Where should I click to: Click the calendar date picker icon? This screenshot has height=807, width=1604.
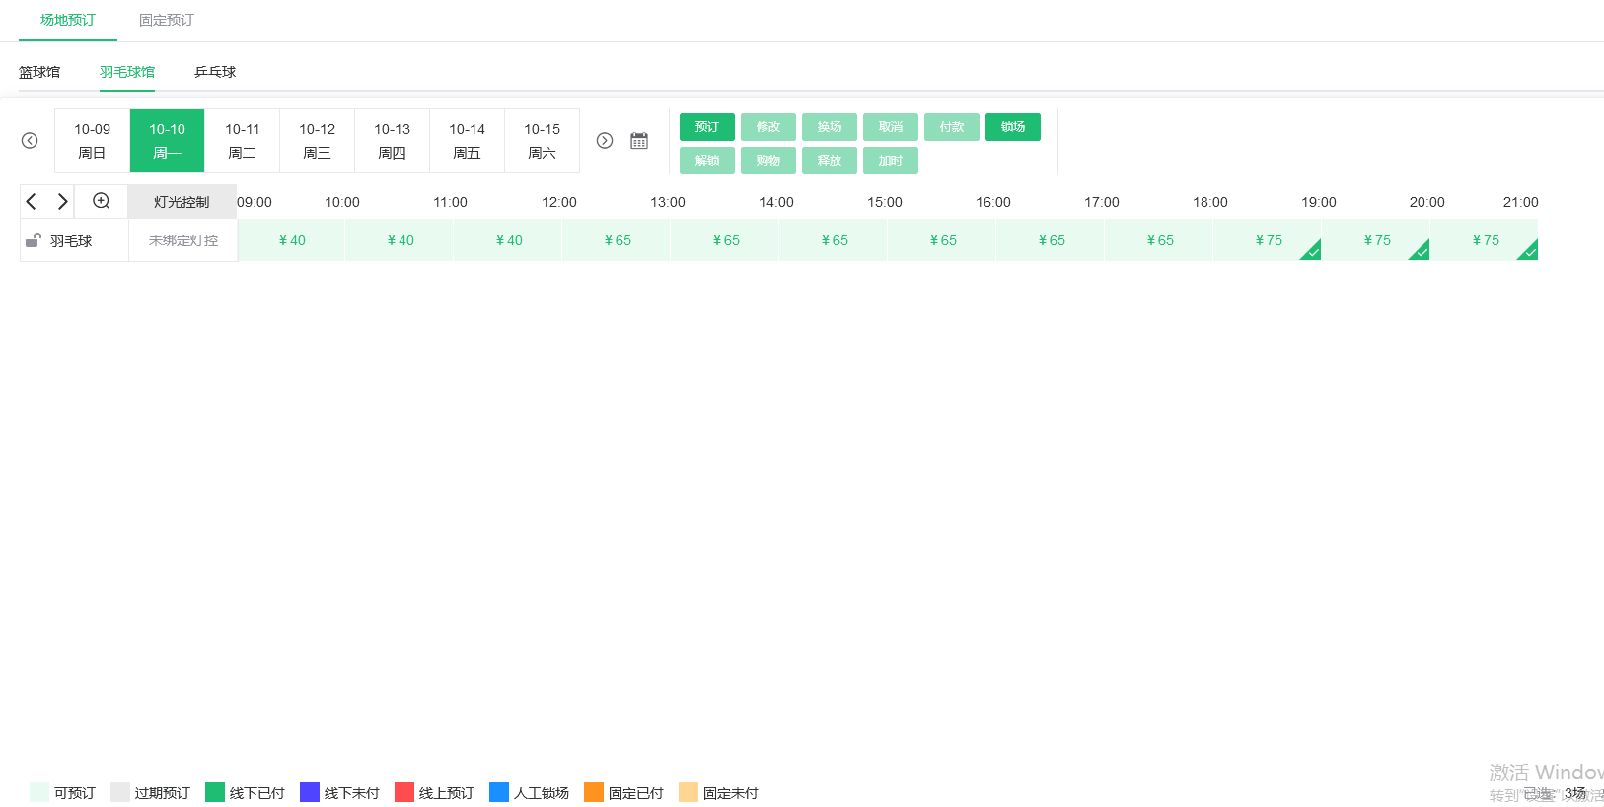[x=639, y=141]
